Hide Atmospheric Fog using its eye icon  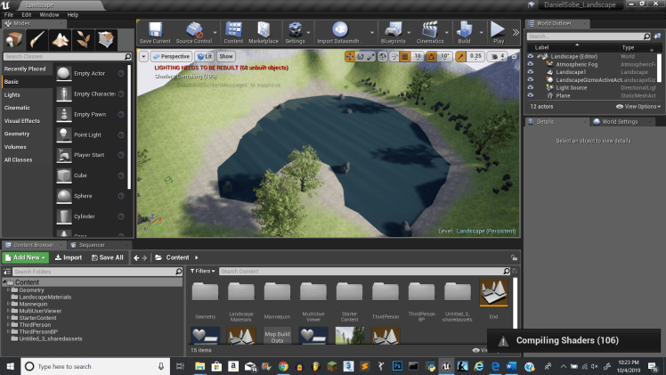(x=531, y=64)
